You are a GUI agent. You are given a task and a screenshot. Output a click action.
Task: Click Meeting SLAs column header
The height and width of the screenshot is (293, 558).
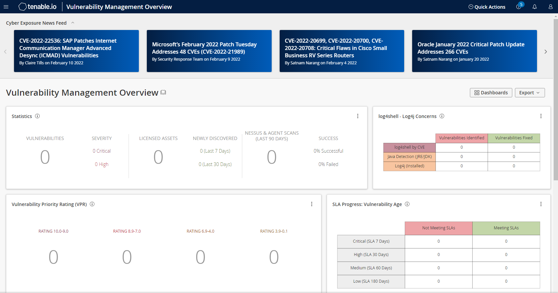point(506,228)
